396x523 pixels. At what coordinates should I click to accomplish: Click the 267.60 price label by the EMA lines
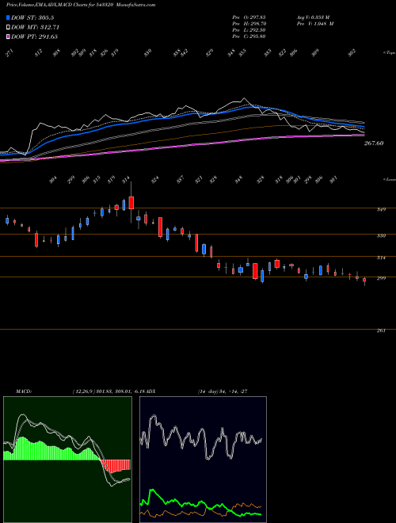click(x=374, y=143)
